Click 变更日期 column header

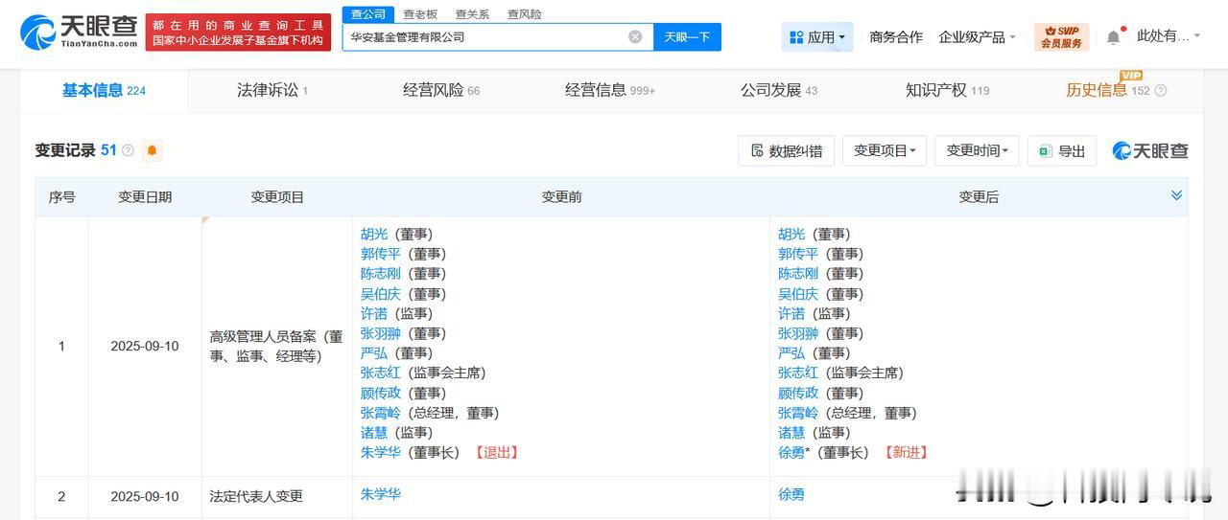point(145,196)
